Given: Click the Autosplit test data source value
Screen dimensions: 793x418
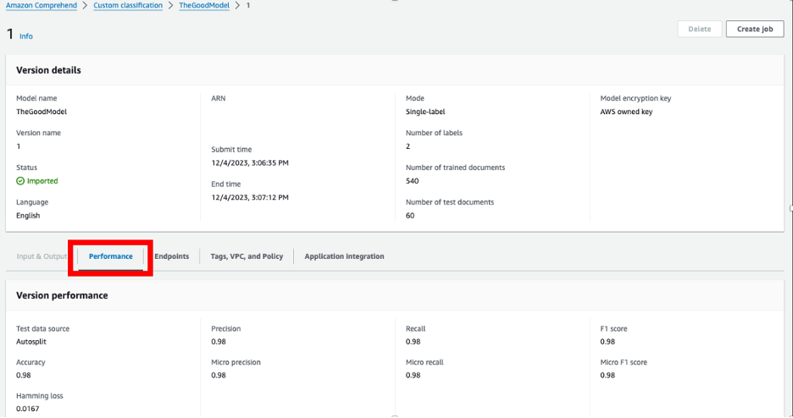Looking at the screenshot, I should point(31,342).
